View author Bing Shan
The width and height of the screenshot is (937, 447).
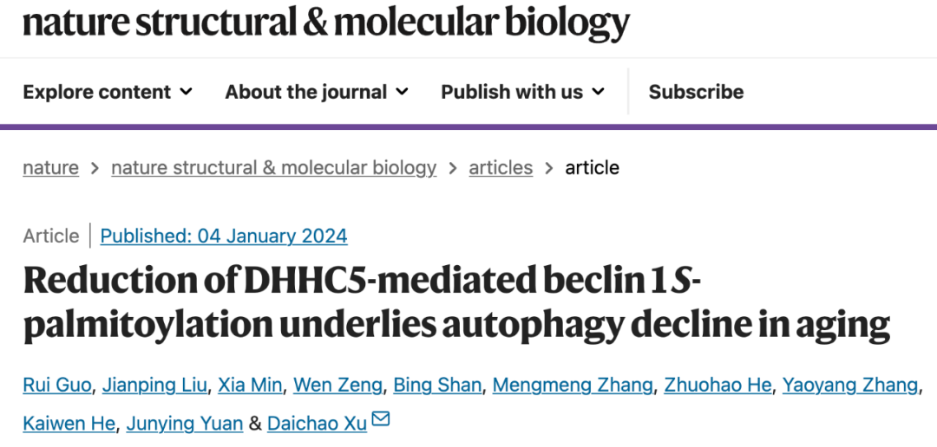(436, 385)
